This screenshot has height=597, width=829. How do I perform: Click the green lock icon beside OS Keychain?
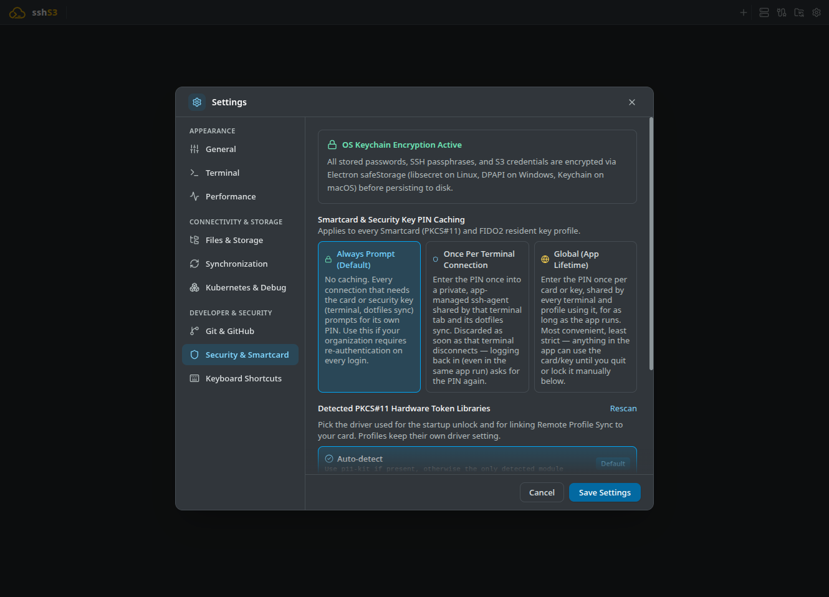(x=332, y=145)
